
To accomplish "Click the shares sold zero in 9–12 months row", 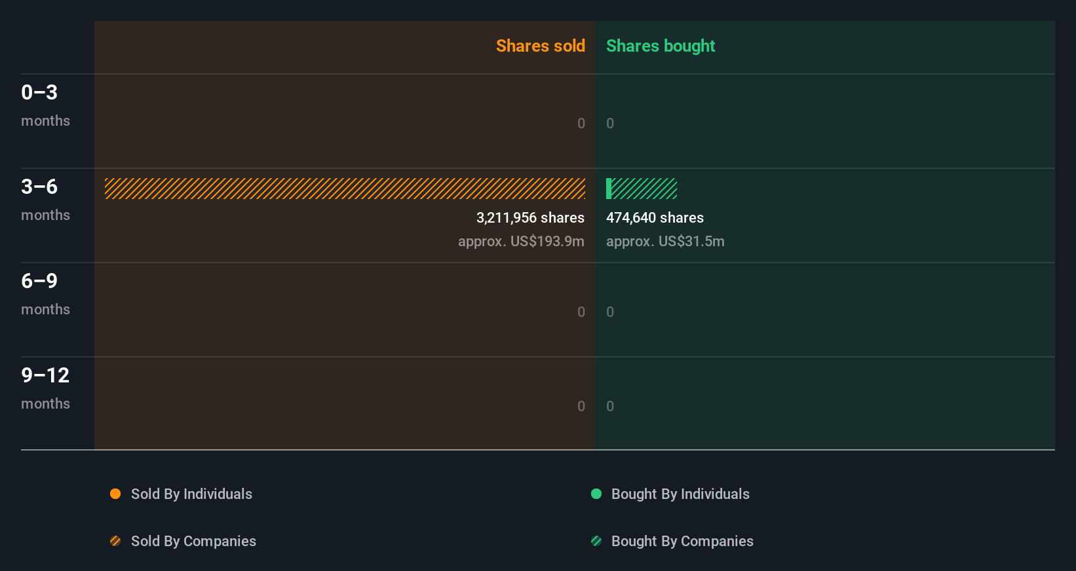I will (581, 407).
